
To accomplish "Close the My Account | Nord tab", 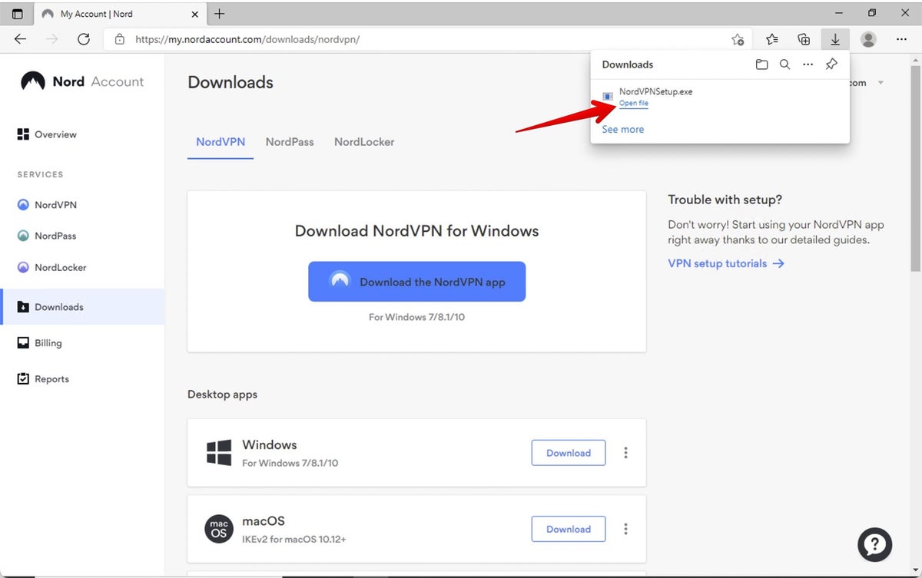I will pos(193,14).
